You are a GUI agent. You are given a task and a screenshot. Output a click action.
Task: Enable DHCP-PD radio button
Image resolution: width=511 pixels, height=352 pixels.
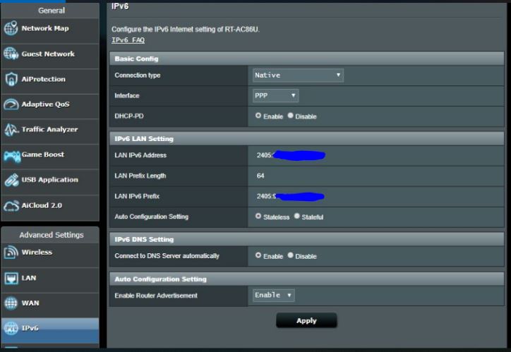click(x=258, y=116)
